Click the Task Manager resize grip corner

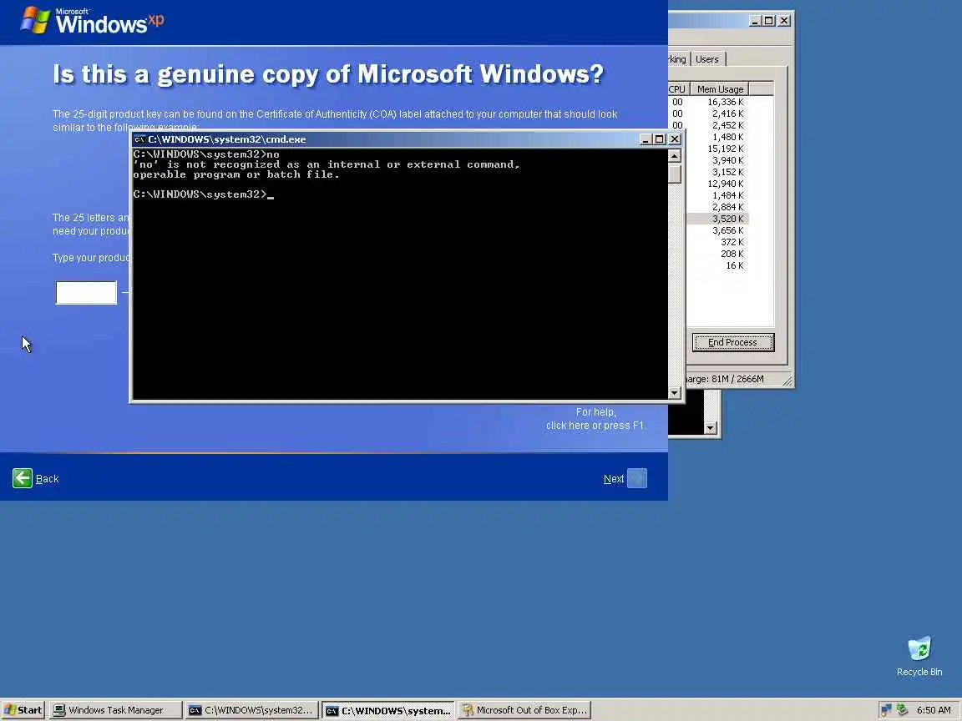pyautogui.click(x=787, y=381)
